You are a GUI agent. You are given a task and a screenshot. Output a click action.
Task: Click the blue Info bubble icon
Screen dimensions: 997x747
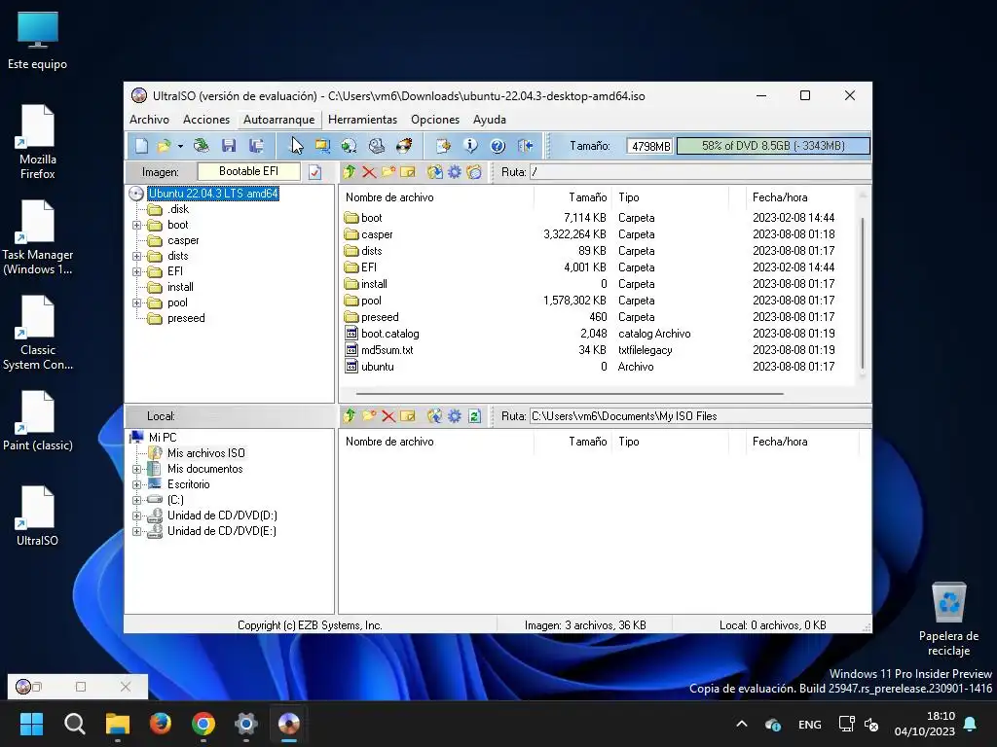(470, 146)
